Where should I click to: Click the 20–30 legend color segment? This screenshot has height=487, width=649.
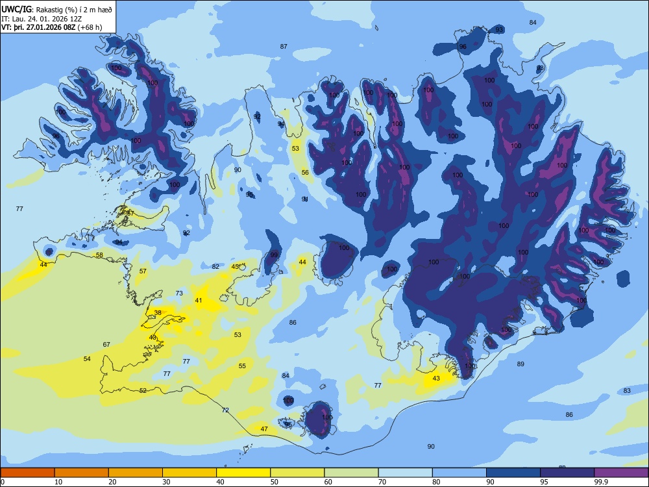136,473
